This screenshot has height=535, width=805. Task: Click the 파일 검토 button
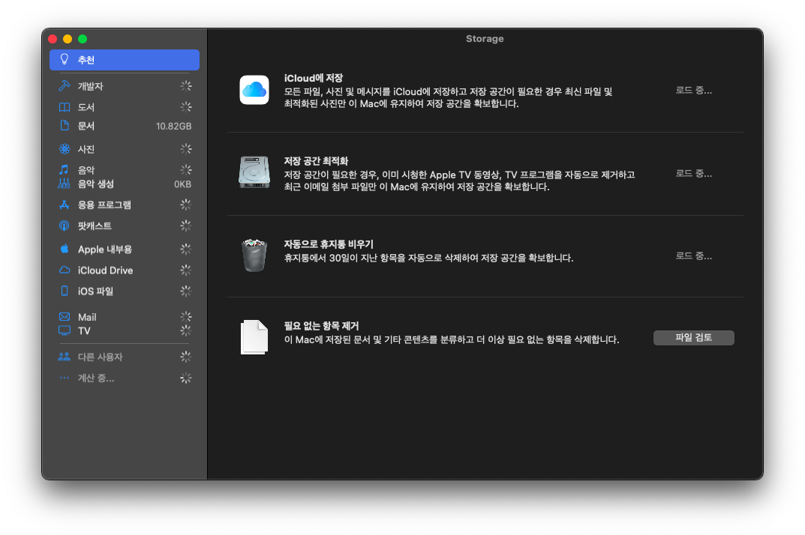pyautogui.click(x=694, y=337)
